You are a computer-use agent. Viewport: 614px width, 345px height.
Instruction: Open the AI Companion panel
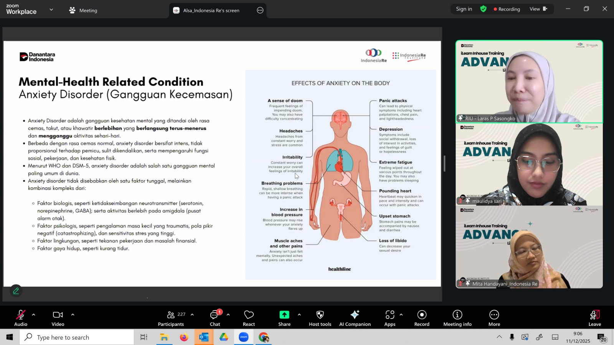(355, 315)
